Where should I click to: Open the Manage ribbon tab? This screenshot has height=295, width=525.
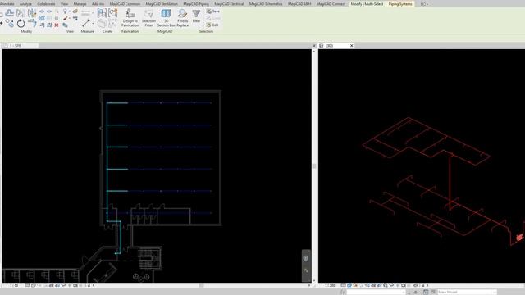[80, 4]
